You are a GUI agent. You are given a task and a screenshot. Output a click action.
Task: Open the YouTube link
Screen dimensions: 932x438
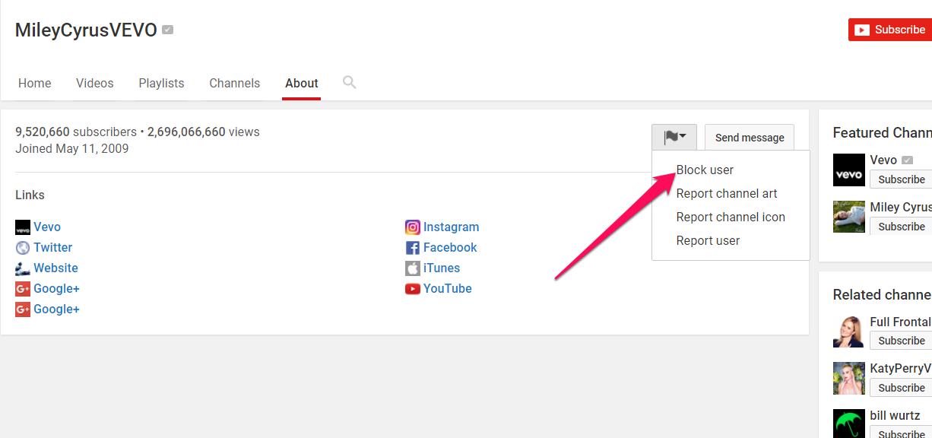[x=448, y=288]
